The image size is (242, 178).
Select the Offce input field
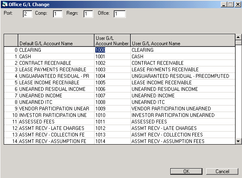coord(120,14)
